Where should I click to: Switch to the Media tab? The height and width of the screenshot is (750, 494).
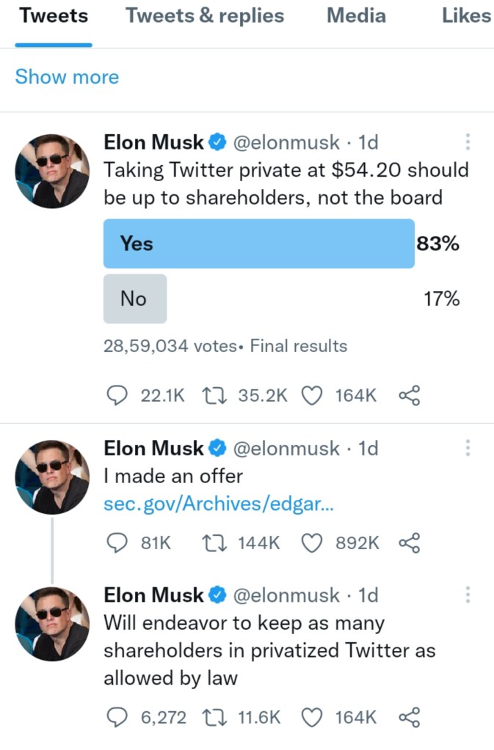[356, 16]
